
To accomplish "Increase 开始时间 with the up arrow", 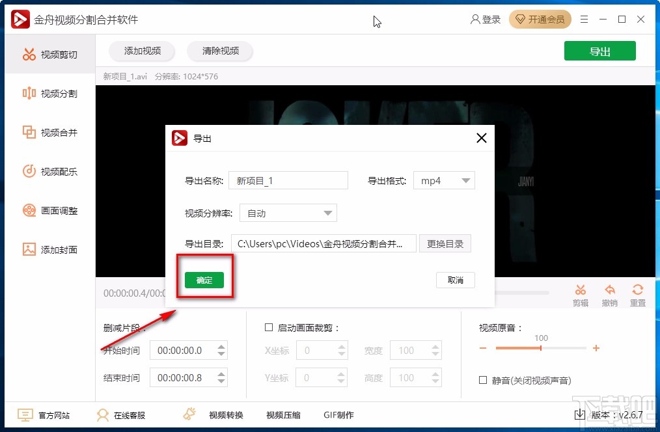I will pos(221,347).
